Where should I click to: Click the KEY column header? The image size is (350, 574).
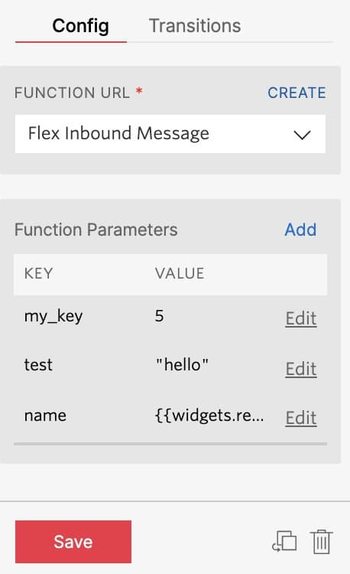(38, 273)
